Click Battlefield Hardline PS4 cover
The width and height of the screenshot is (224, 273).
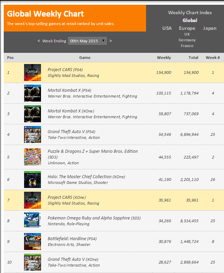(x=33, y=241)
